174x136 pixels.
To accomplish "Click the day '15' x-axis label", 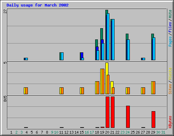I will (82, 132).
